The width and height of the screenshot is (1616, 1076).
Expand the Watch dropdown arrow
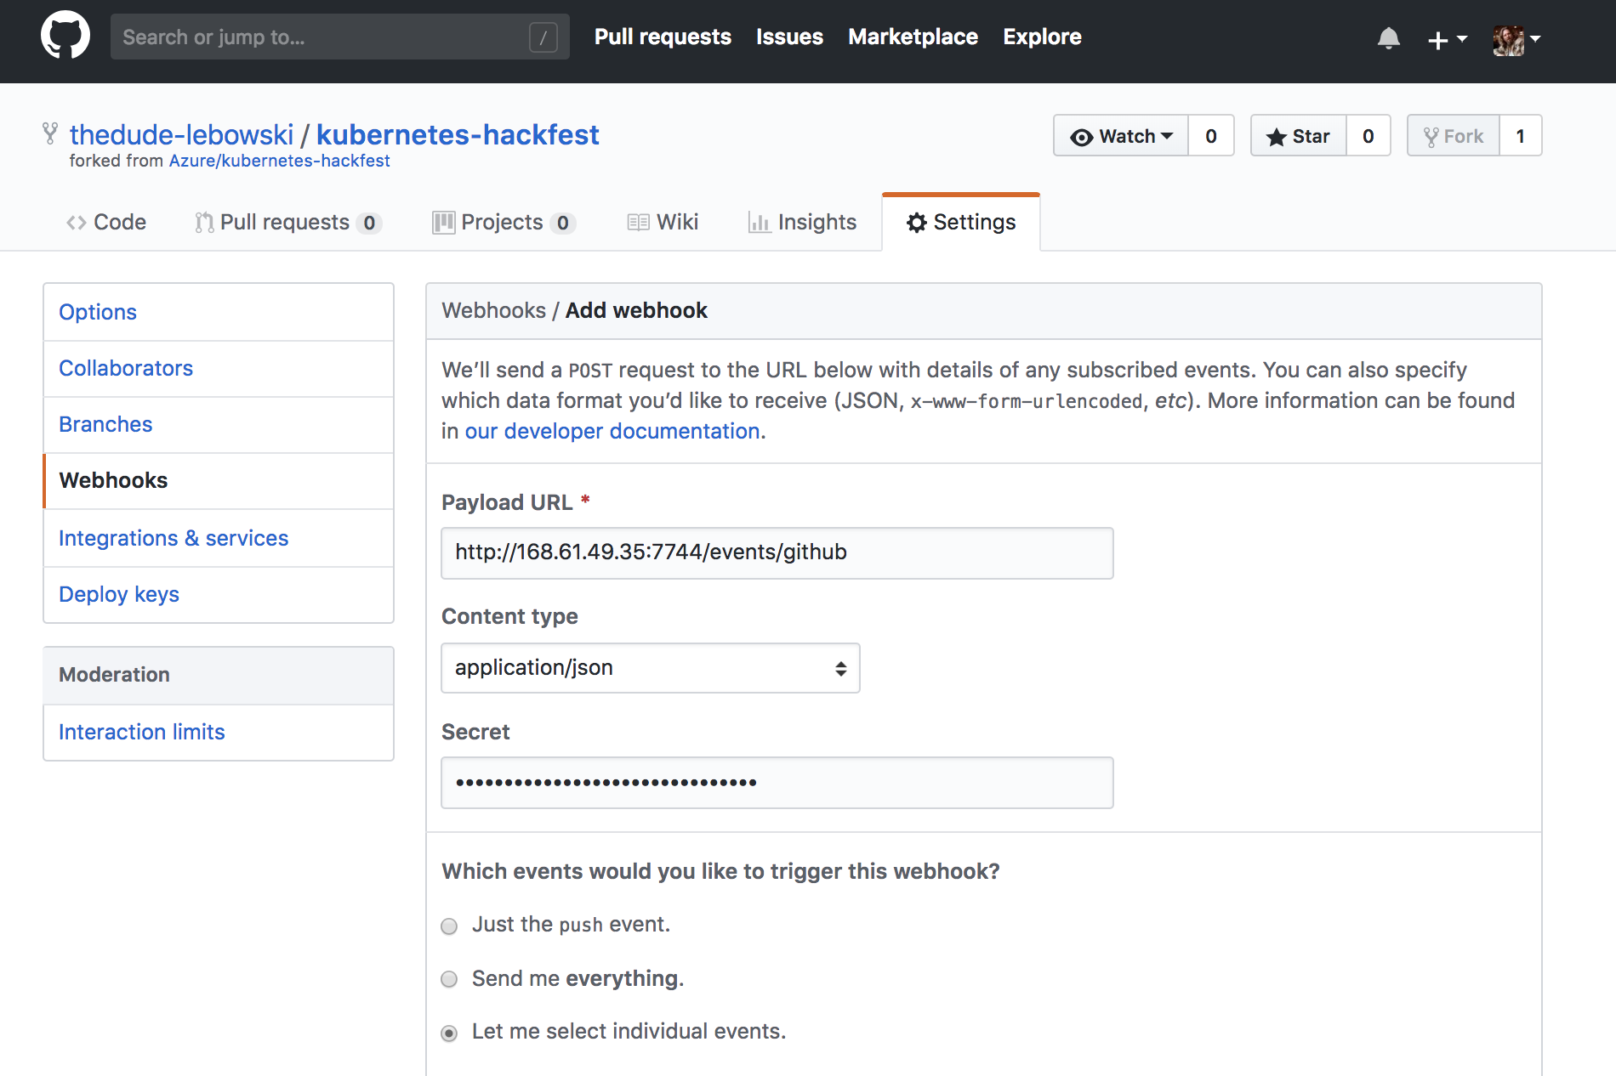[x=1167, y=136]
